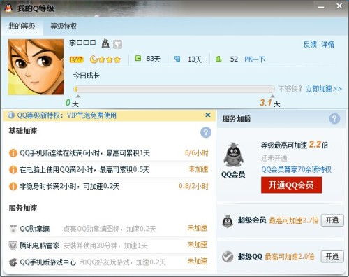Click the grey badge icon after username
Image resolution: width=349 pixels, height=277 pixels.
pos(117,44)
